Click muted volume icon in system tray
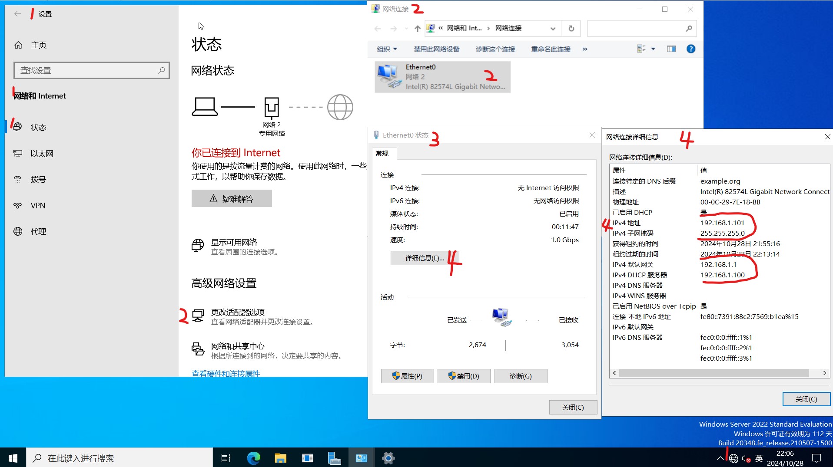Viewport: 833px width, 467px height. pos(746,458)
